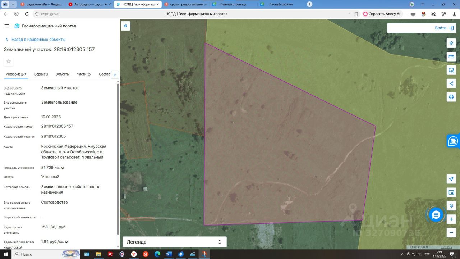This screenshot has height=259, width=460.
Task: Open browser downloads
Action: coord(454,14)
